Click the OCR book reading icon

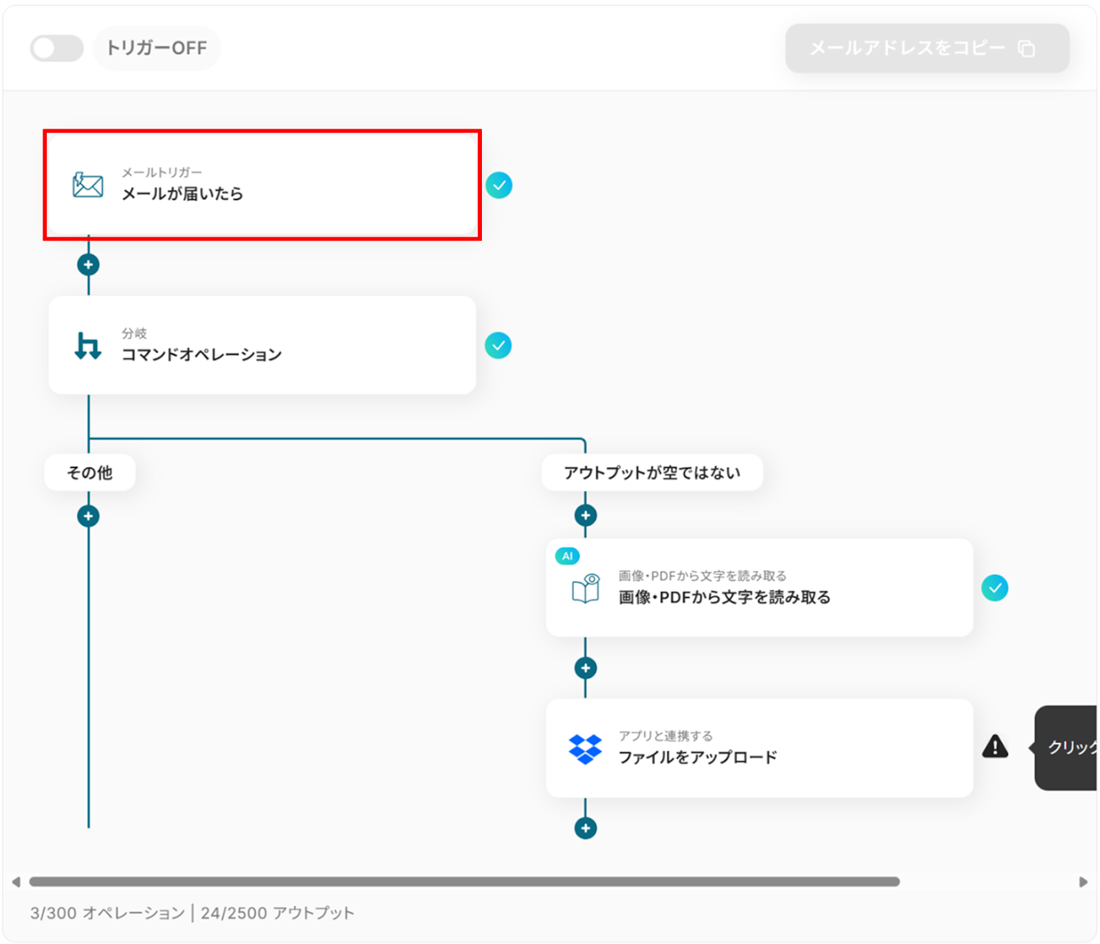pos(586,589)
